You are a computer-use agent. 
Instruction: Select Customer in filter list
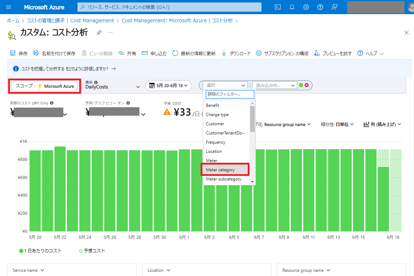(226, 124)
